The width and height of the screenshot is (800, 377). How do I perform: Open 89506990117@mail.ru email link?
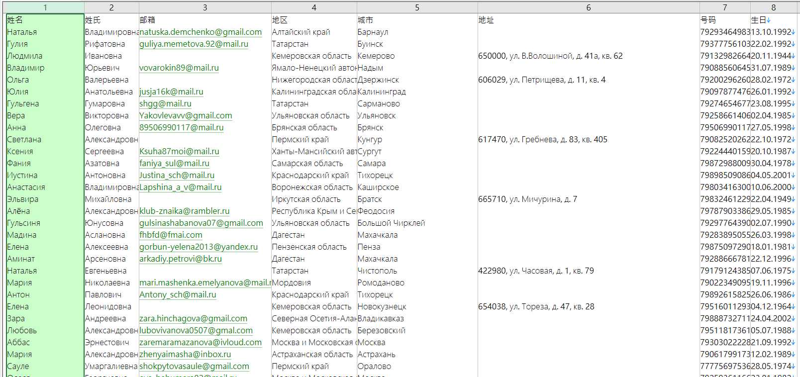pos(181,127)
